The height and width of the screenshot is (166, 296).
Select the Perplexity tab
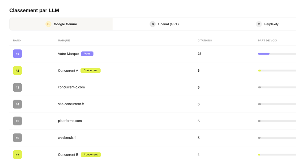coord(267,24)
